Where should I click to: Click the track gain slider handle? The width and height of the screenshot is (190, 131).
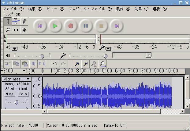coord(17,102)
